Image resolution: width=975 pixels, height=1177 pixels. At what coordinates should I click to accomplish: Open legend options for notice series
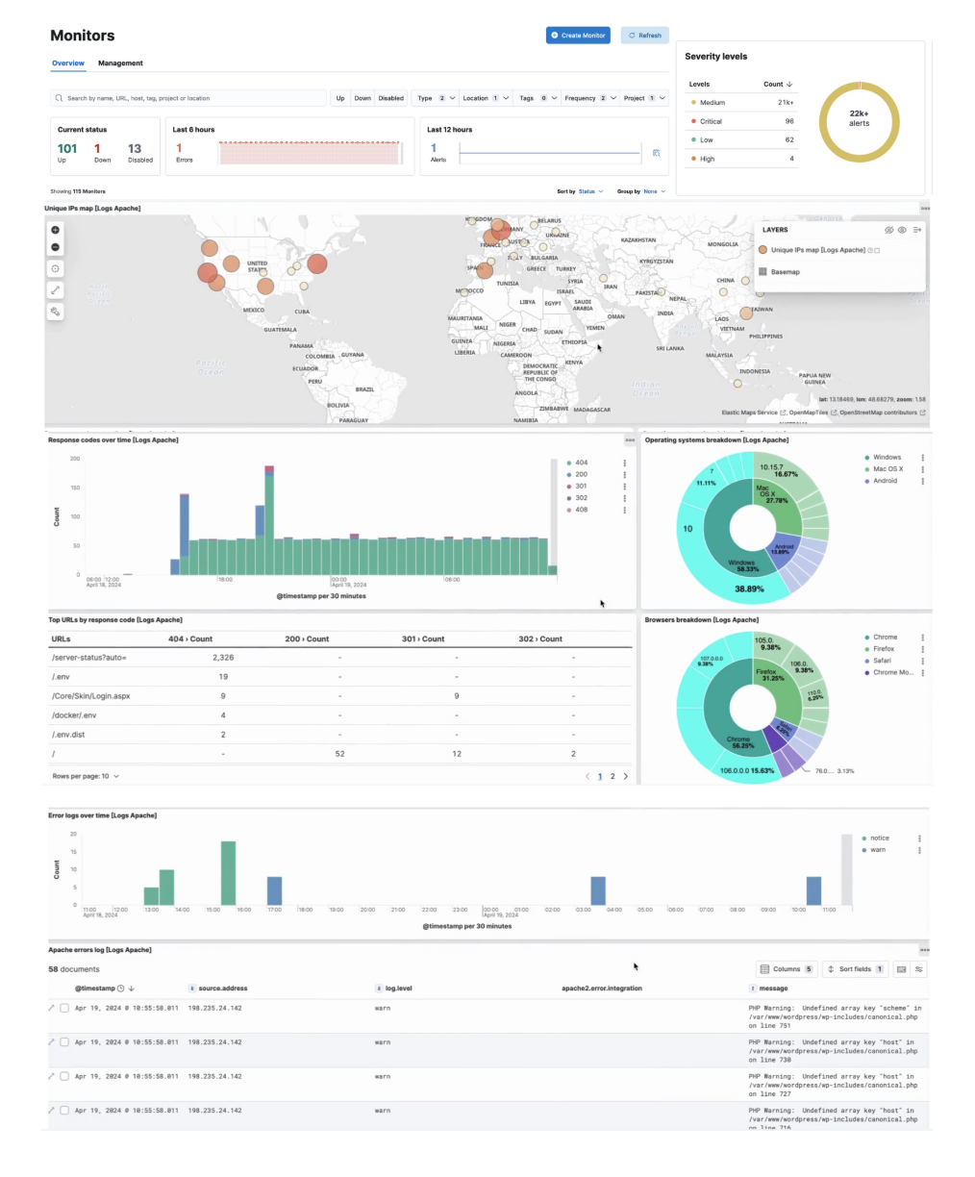(x=920, y=838)
